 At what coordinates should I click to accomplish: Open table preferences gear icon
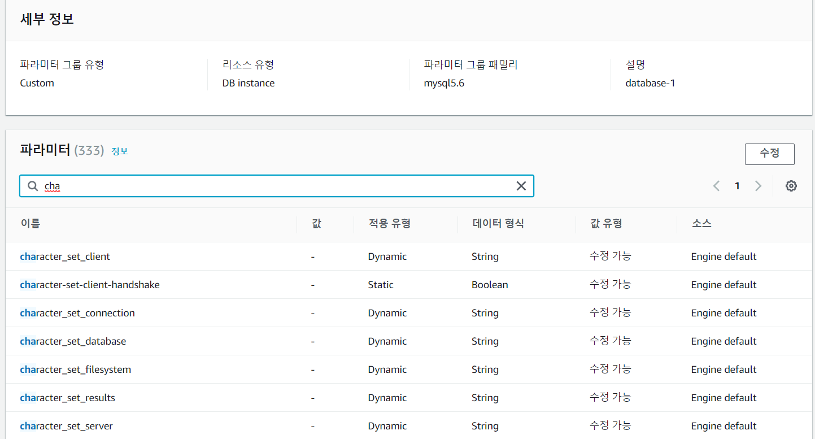791,186
